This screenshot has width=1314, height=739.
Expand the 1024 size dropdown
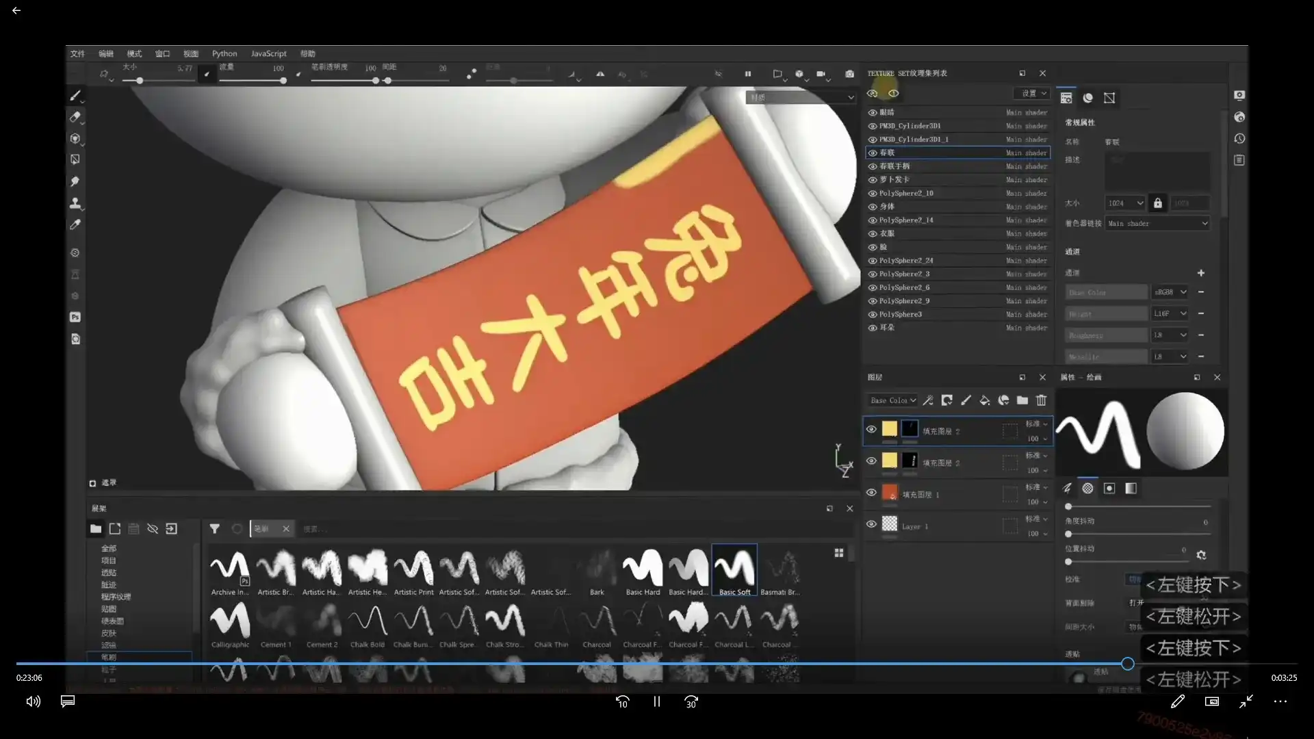pyautogui.click(x=1126, y=203)
